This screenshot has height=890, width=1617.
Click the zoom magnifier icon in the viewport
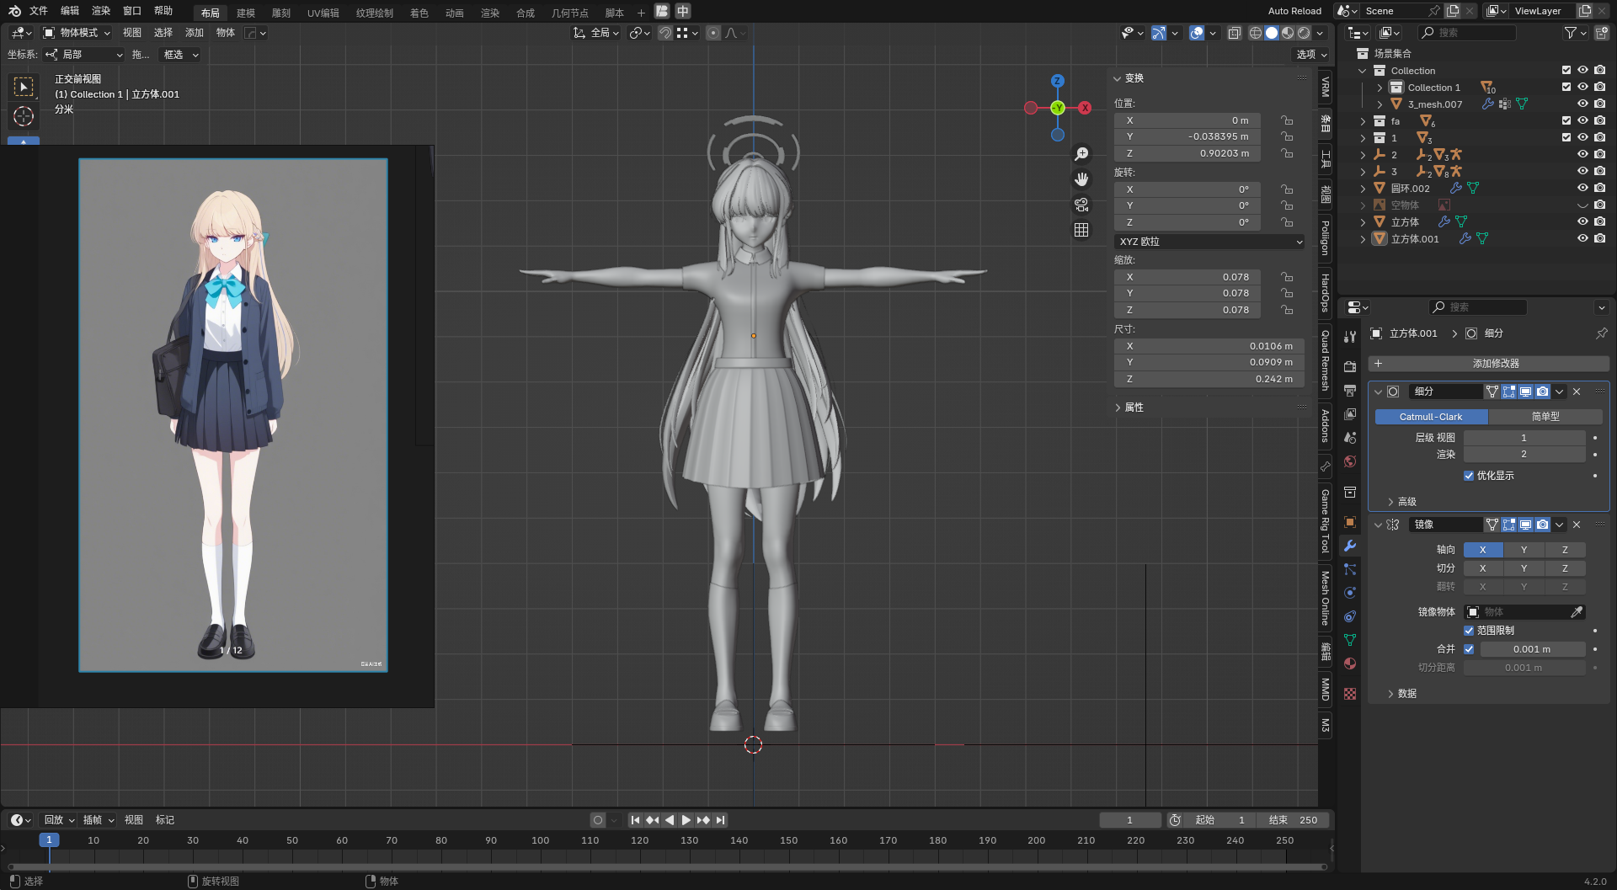pyautogui.click(x=1081, y=154)
